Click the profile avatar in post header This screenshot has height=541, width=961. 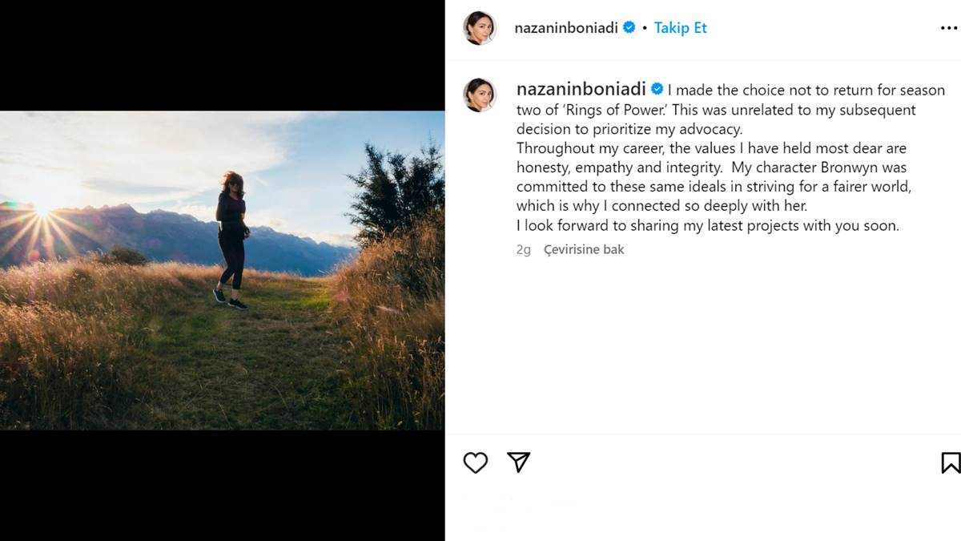pyautogui.click(x=480, y=28)
